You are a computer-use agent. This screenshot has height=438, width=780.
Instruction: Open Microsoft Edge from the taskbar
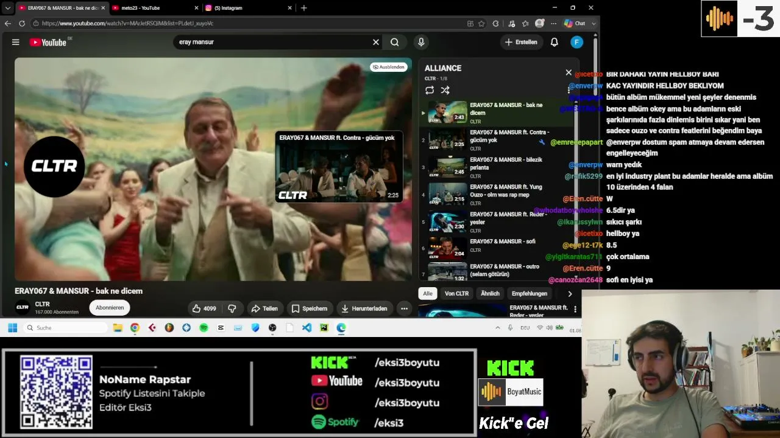tap(341, 328)
